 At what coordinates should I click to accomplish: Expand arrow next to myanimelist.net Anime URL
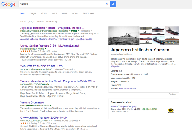[x=45, y=49]
